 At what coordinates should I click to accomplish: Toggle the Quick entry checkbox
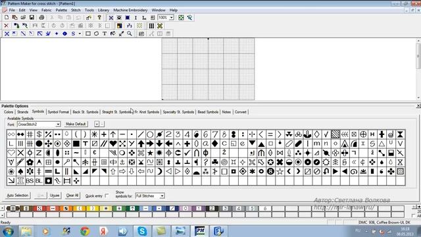tap(107, 196)
